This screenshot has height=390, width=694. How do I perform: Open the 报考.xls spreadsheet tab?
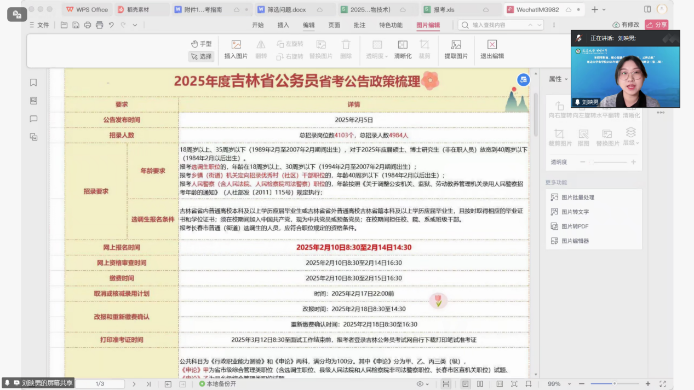click(x=461, y=9)
